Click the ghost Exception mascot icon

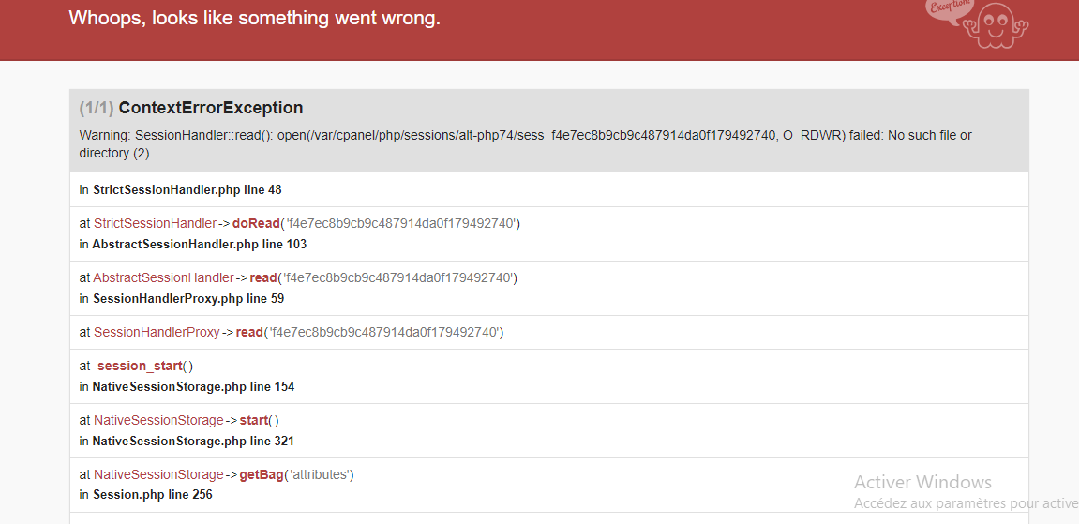coord(995,25)
